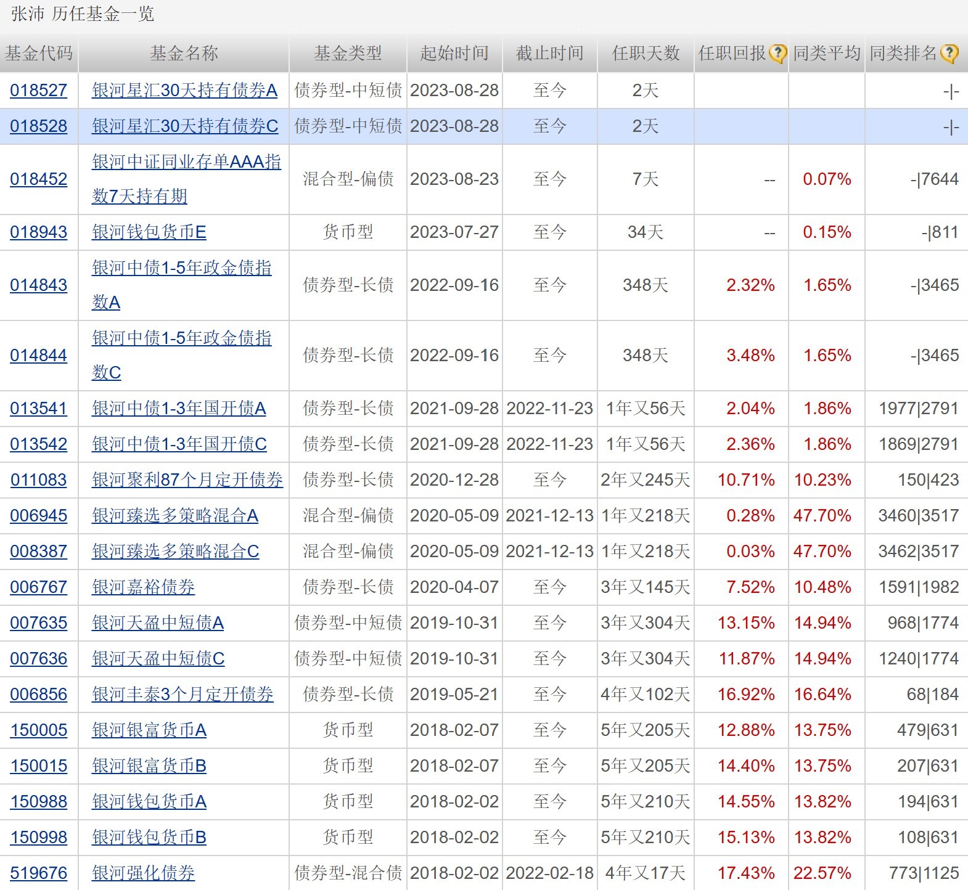Select start date 2020-12-28
The width and height of the screenshot is (968, 890).
click(454, 480)
